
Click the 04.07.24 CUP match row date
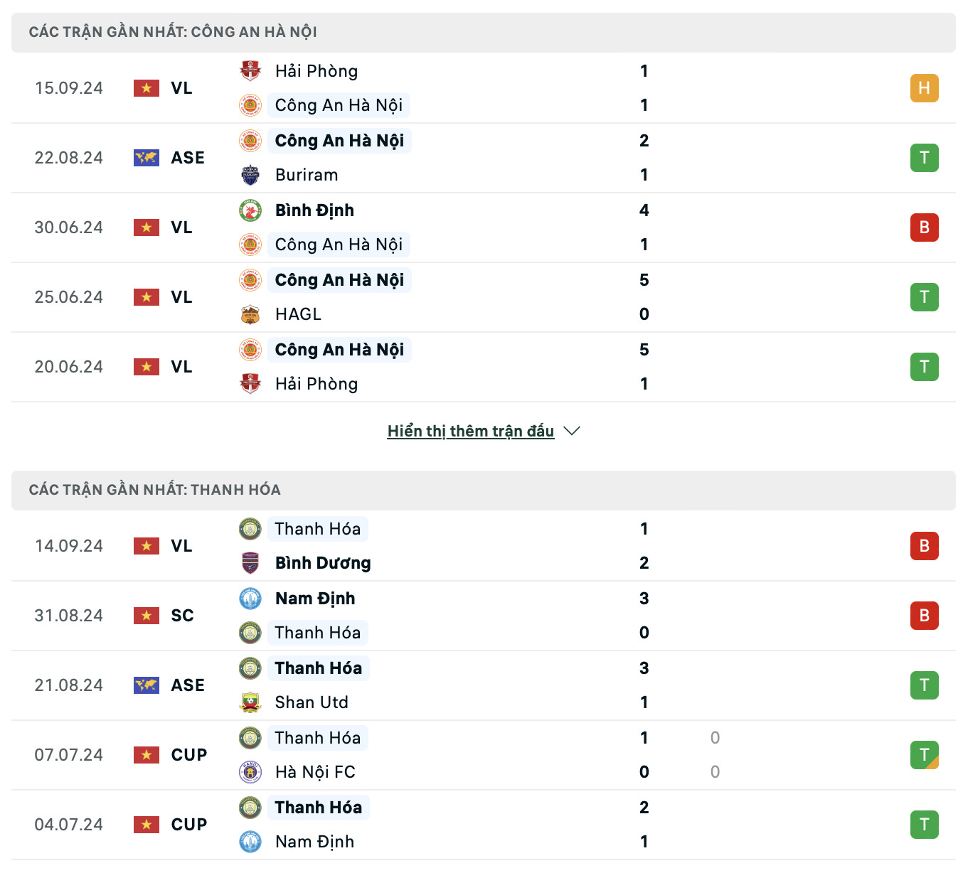tap(69, 825)
